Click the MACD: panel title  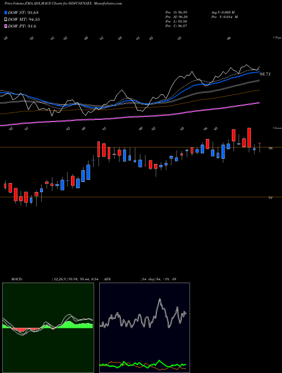click(x=17, y=279)
